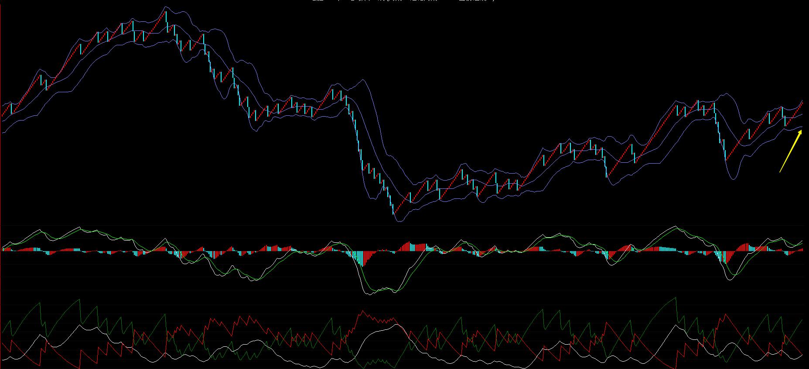
Task: Select the highest price peak in main chart
Action: click(166, 13)
